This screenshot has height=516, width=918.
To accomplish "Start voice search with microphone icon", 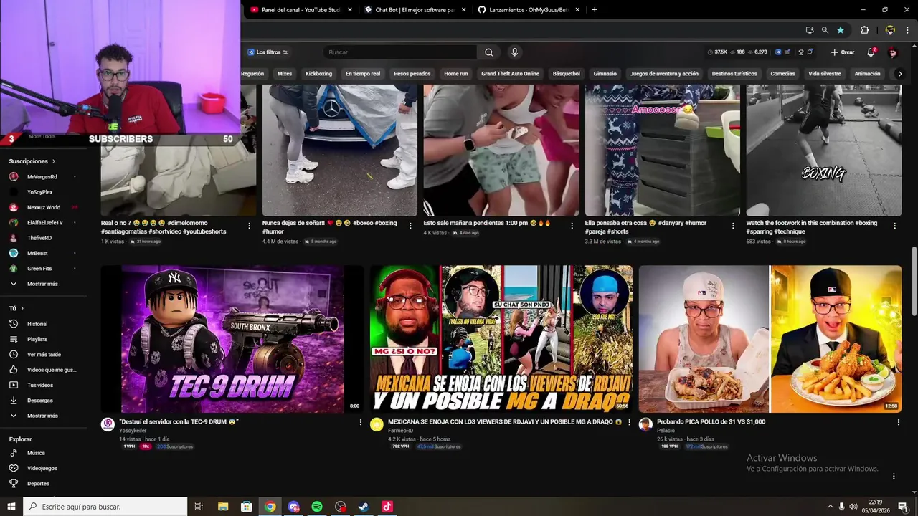I will (514, 52).
